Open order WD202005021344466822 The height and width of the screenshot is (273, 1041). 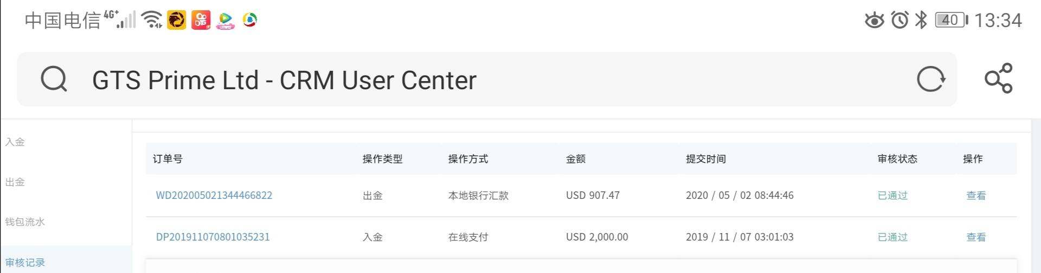pyautogui.click(x=214, y=196)
